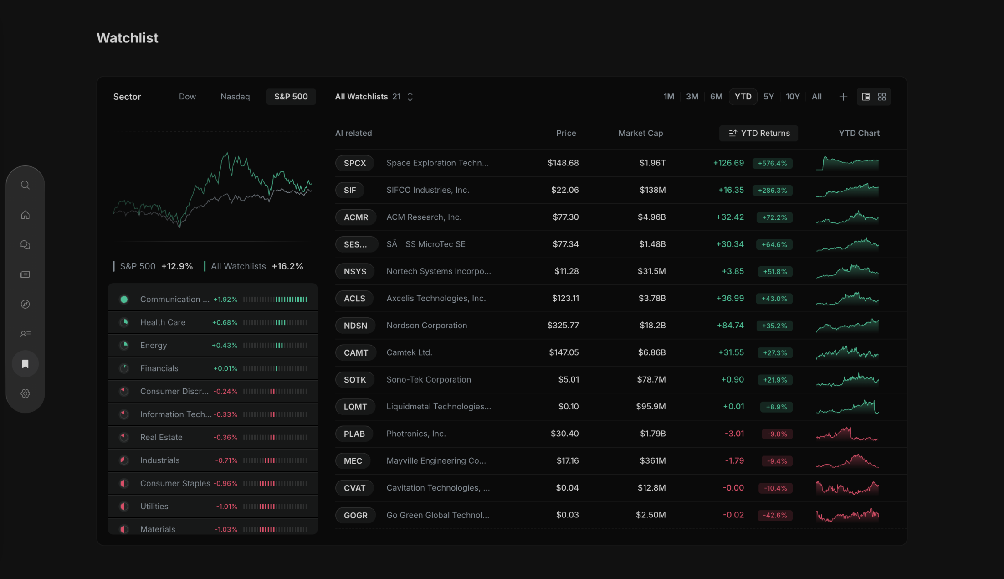The width and height of the screenshot is (1004, 579).
Task: Click the Energy sector pie icon
Action: click(x=124, y=345)
